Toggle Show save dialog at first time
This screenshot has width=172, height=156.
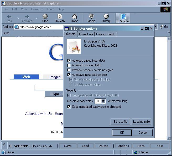click(71, 79)
